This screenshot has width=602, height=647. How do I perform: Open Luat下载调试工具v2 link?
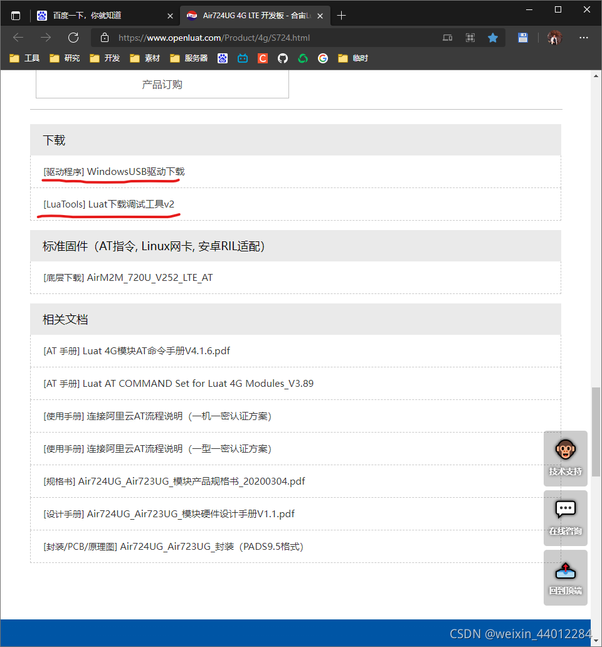tap(109, 204)
